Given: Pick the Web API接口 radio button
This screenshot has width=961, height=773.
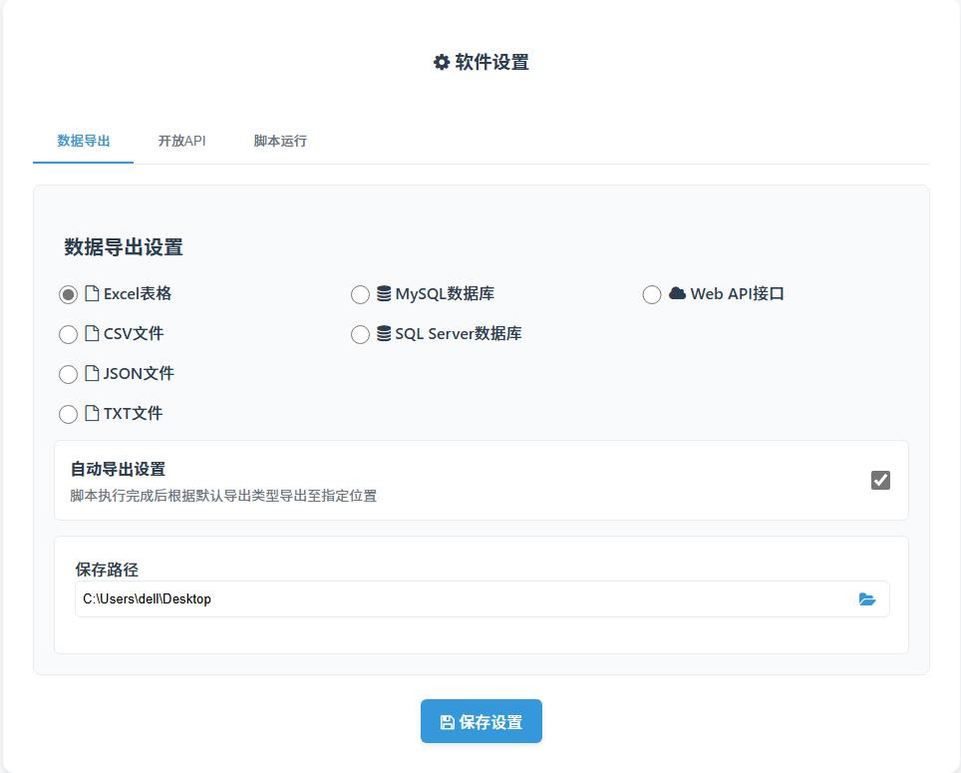Looking at the screenshot, I should click(652, 295).
